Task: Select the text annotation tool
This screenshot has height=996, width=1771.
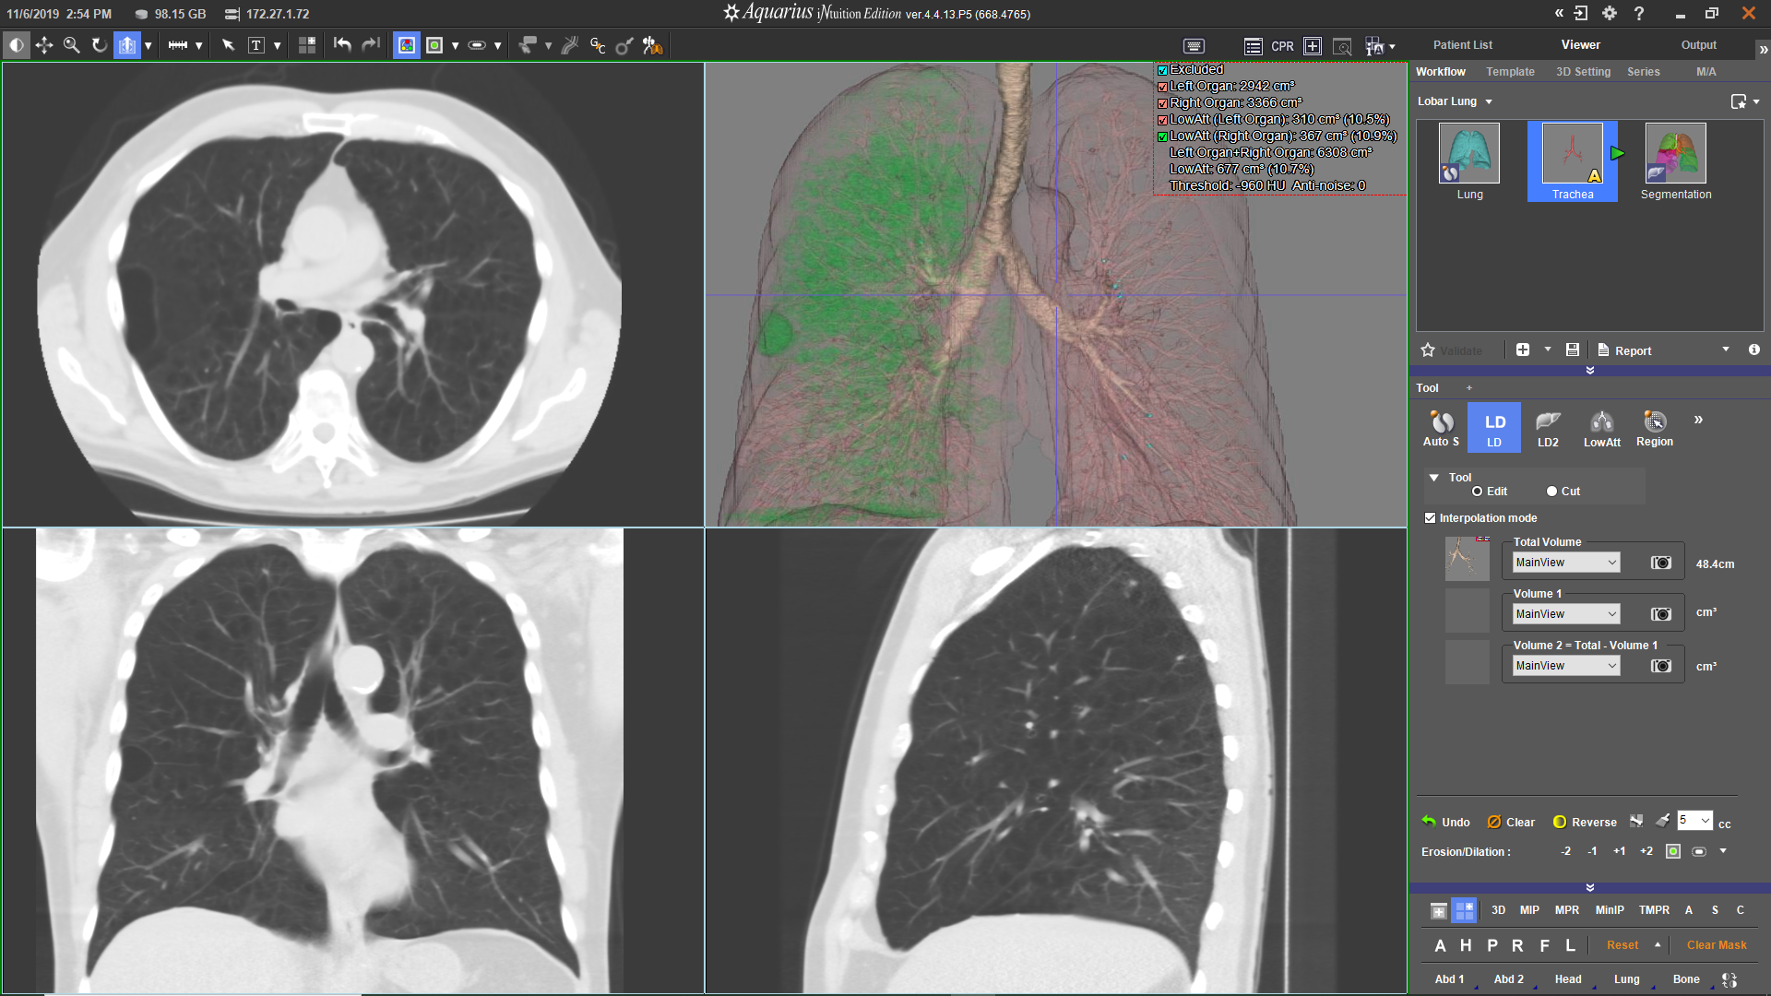Action: coord(256,45)
